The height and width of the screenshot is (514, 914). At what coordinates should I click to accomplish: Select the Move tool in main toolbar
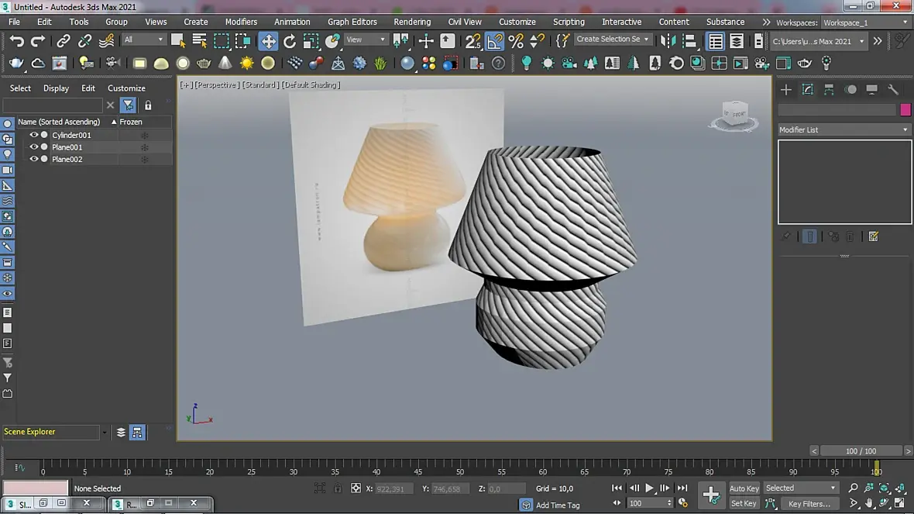coord(269,41)
